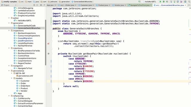
Task: Collapse the models folder
Action: (x=12, y=78)
